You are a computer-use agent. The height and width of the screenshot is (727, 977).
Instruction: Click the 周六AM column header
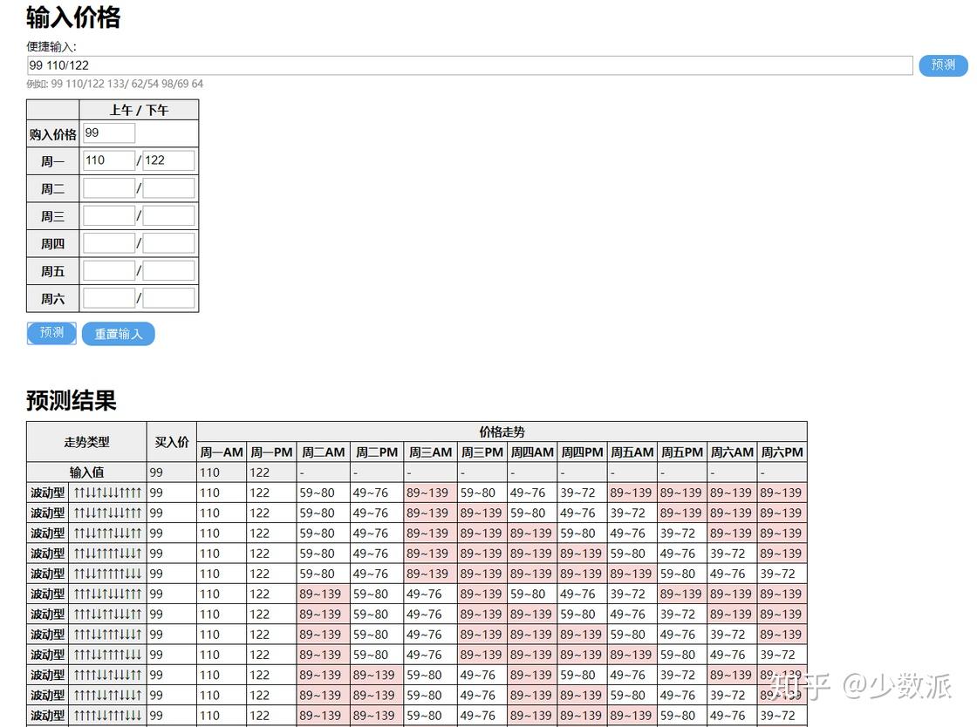732,452
